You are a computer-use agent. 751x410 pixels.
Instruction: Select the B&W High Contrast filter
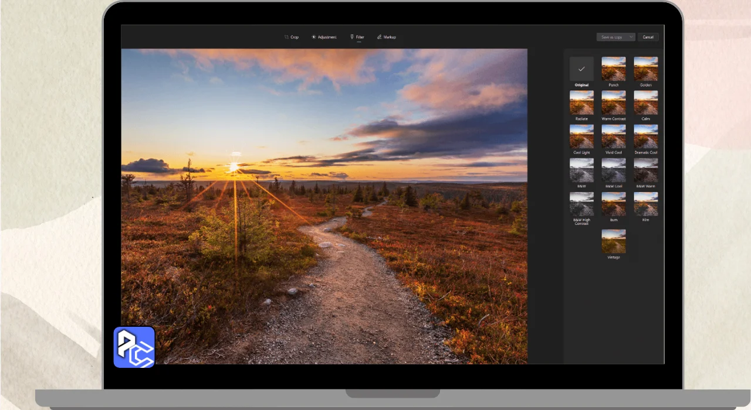point(581,204)
